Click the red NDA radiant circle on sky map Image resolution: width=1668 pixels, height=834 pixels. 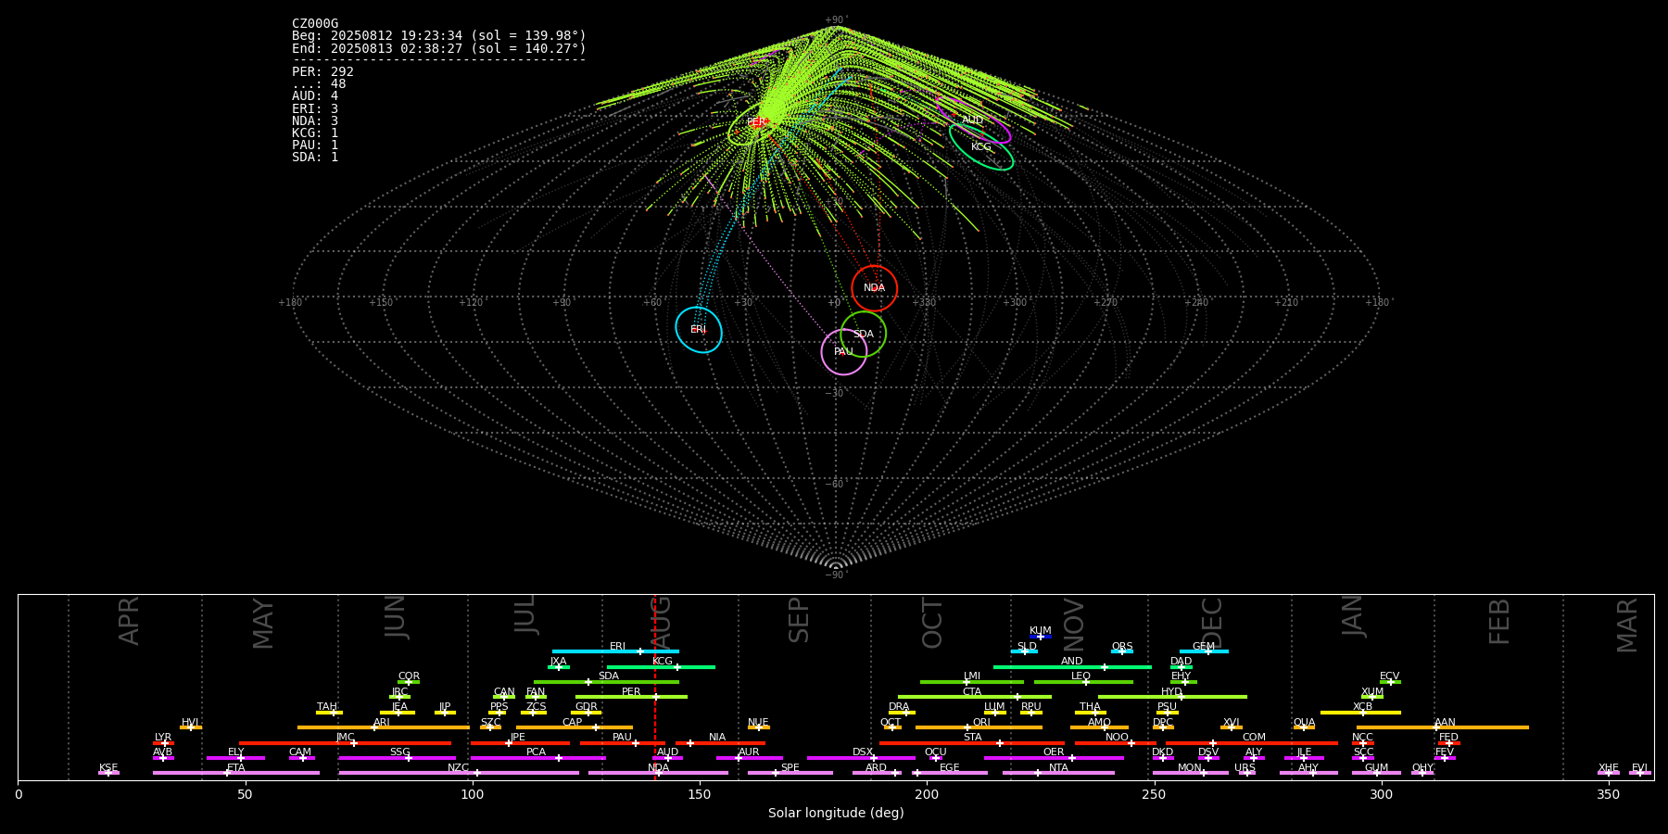click(x=874, y=288)
